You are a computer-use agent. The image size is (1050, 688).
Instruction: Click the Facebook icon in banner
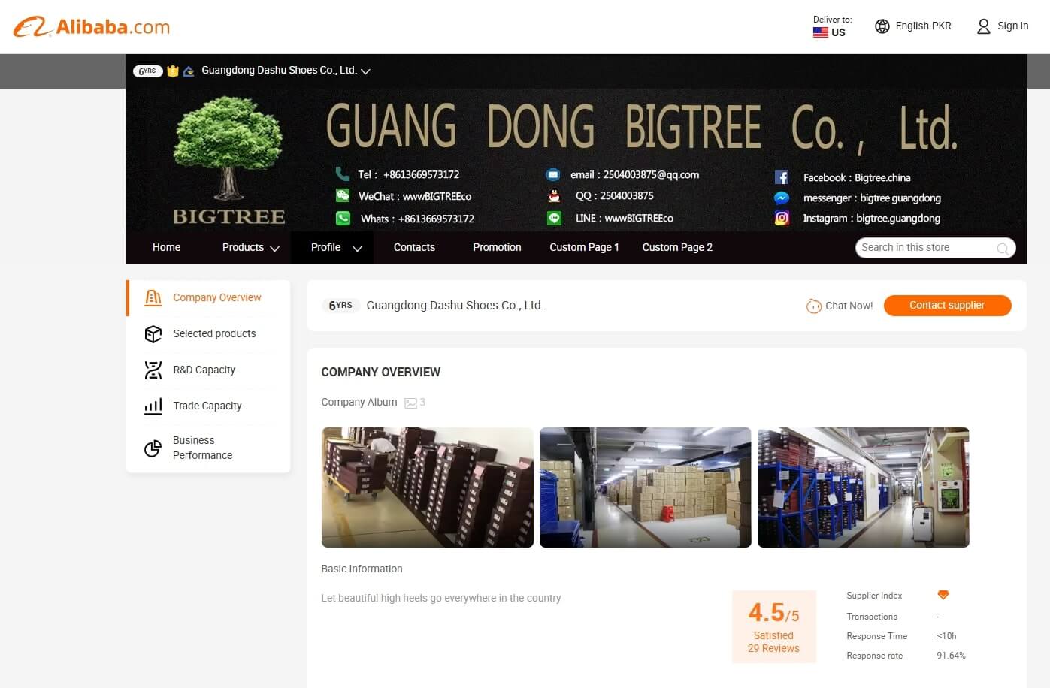782,177
